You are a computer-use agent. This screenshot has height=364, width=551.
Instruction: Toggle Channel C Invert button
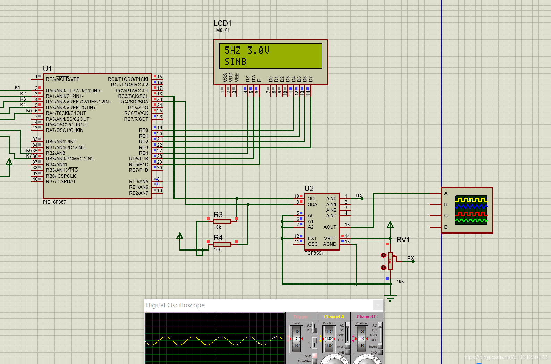[x=380, y=347]
